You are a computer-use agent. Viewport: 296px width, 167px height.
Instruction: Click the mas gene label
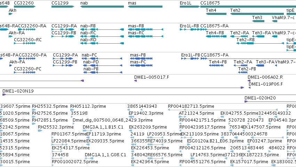132,3
